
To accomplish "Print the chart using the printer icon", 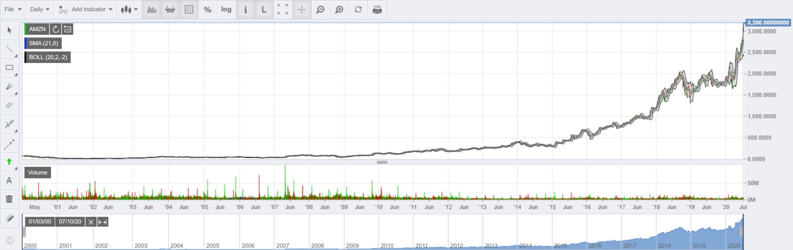I will pos(377,10).
